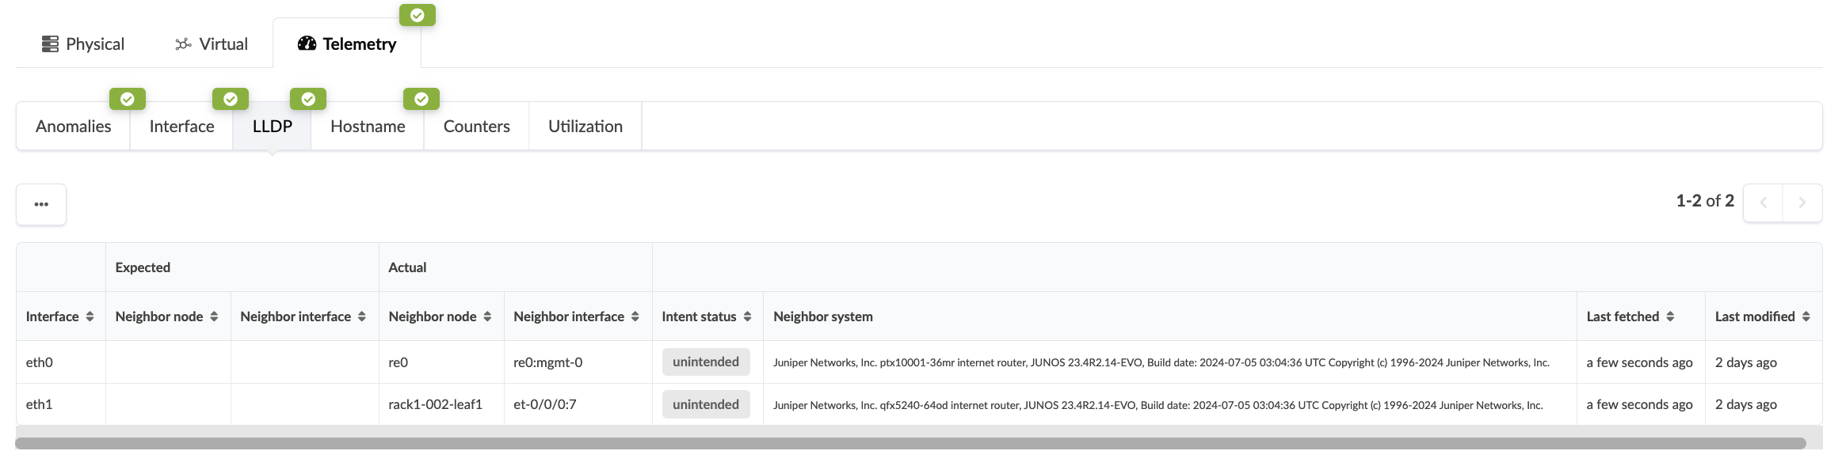This screenshot has height=466, width=1842.
Task: Sort by Intent status column sort icon
Action: pyautogui.click(x=747, y=316)
